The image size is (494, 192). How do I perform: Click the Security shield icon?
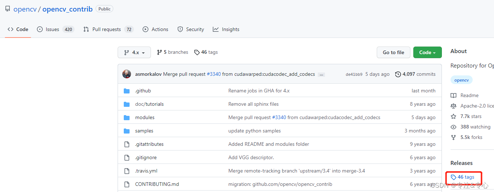(180, 29)
